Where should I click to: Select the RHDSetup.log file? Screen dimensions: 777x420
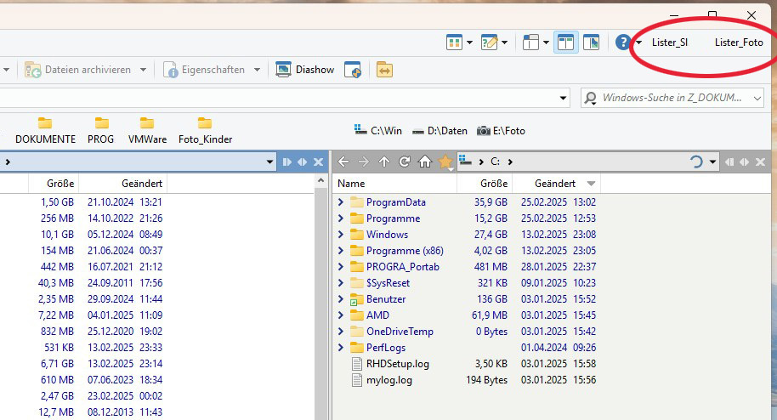pyautogui.click(x=397, y=364)
